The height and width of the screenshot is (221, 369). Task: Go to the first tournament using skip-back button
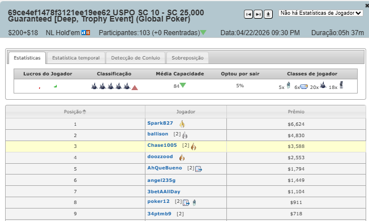[248, 14]
